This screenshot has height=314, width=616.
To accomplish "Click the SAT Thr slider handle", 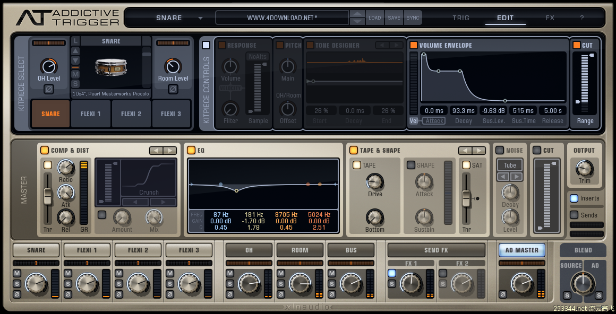I will coord(466,198).
